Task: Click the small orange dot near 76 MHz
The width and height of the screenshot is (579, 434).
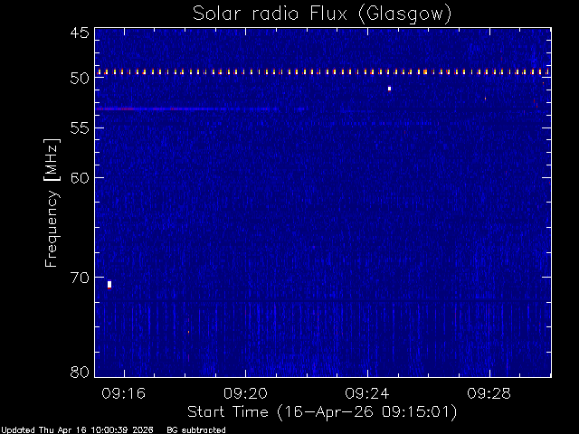Action: [x=188, y=332]
